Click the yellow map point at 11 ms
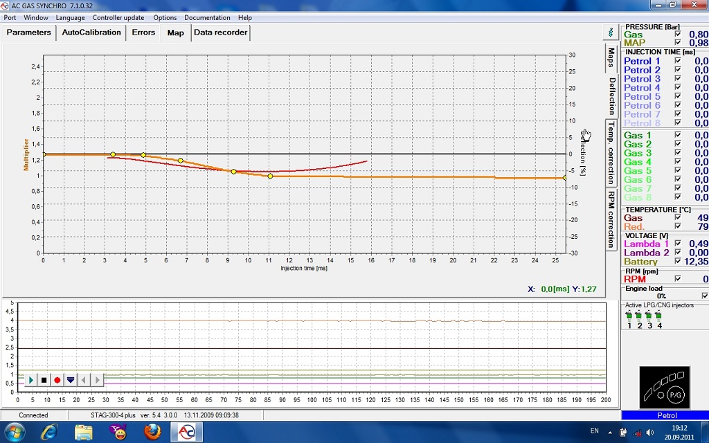The image size is (709, 443). click(x=270, y=177)
